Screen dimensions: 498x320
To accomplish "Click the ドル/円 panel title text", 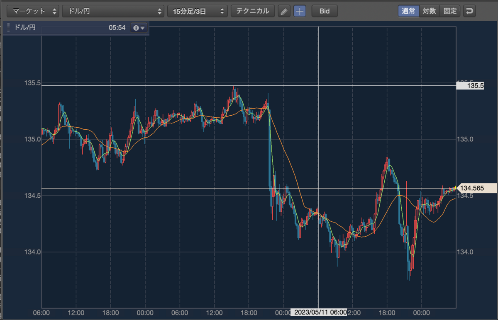I will 25,28.
